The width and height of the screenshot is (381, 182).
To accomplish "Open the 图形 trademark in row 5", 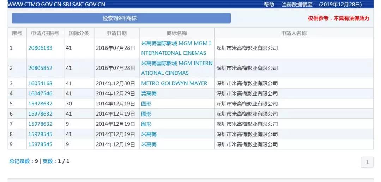I will [146, 104].
